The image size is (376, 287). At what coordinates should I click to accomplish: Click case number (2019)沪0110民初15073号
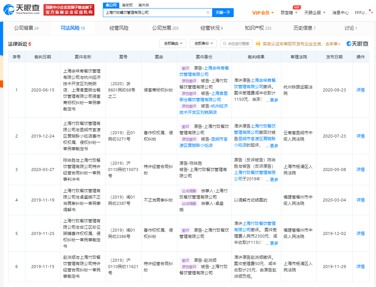pos(123,170)
